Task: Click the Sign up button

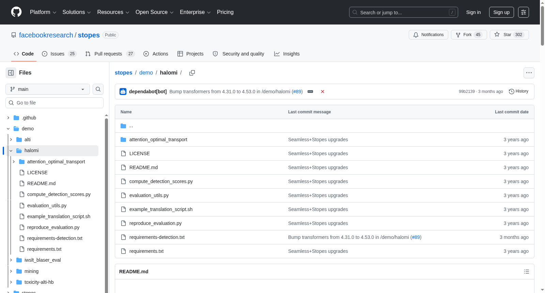Action: tap(501, 12)
